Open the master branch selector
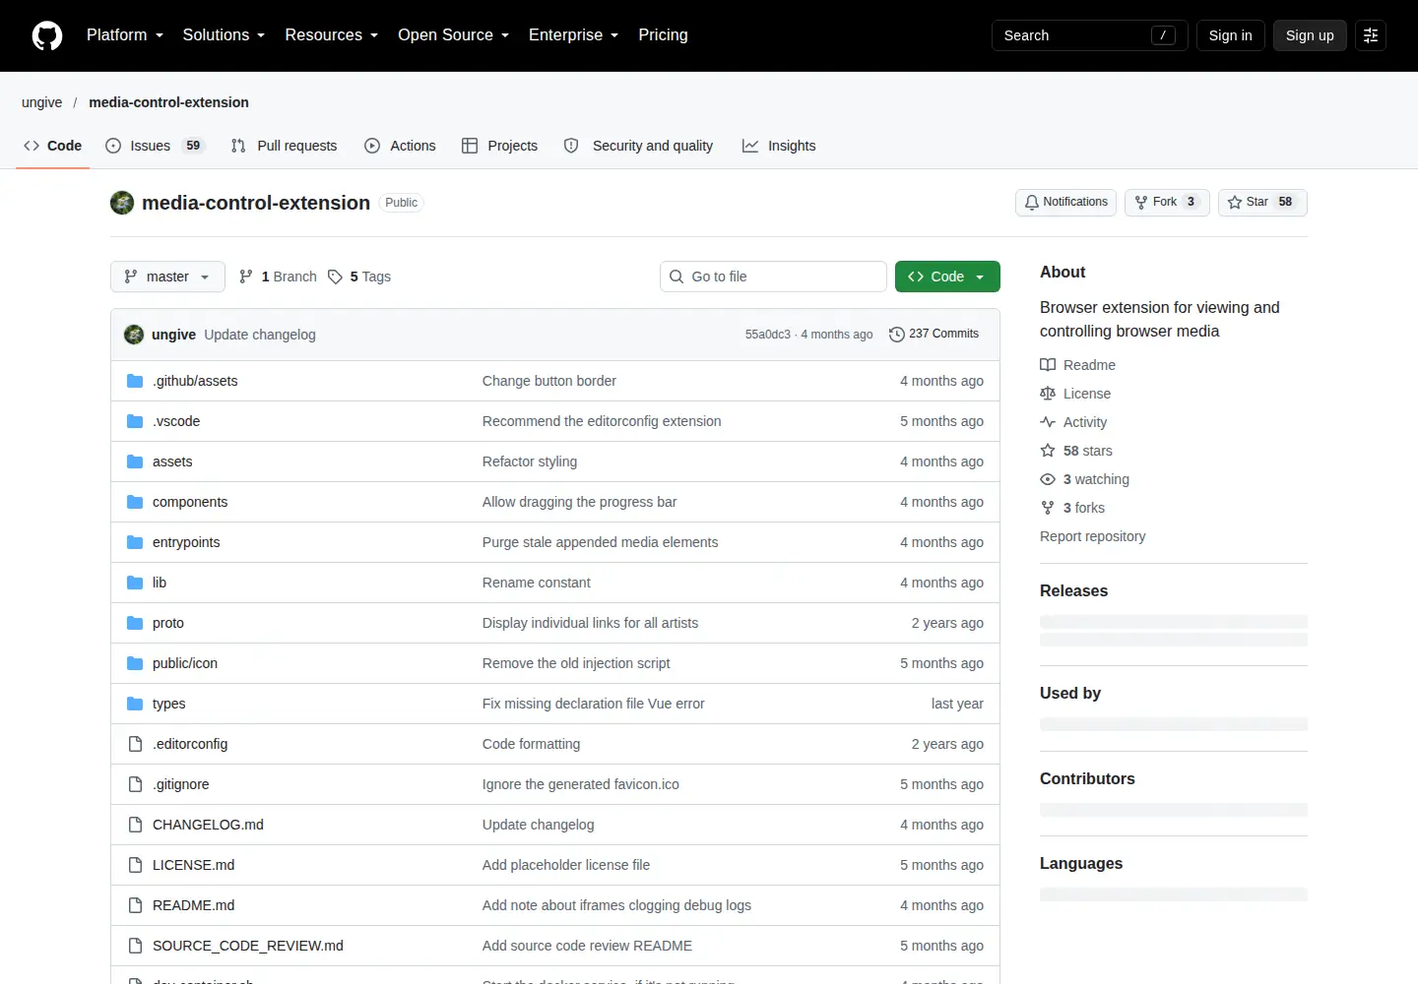Image resolution: width=1418 pixels, height=984 pixels. [x=167, y=277]
